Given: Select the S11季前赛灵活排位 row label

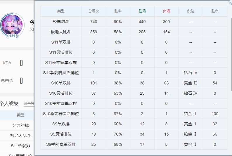Looking at the screenshot, I should [61, 73].
